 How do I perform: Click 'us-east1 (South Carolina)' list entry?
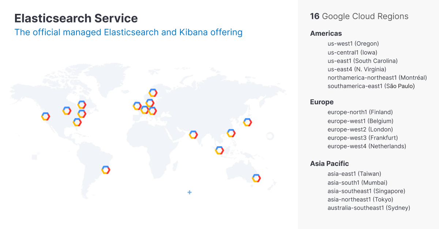[363, 61]
